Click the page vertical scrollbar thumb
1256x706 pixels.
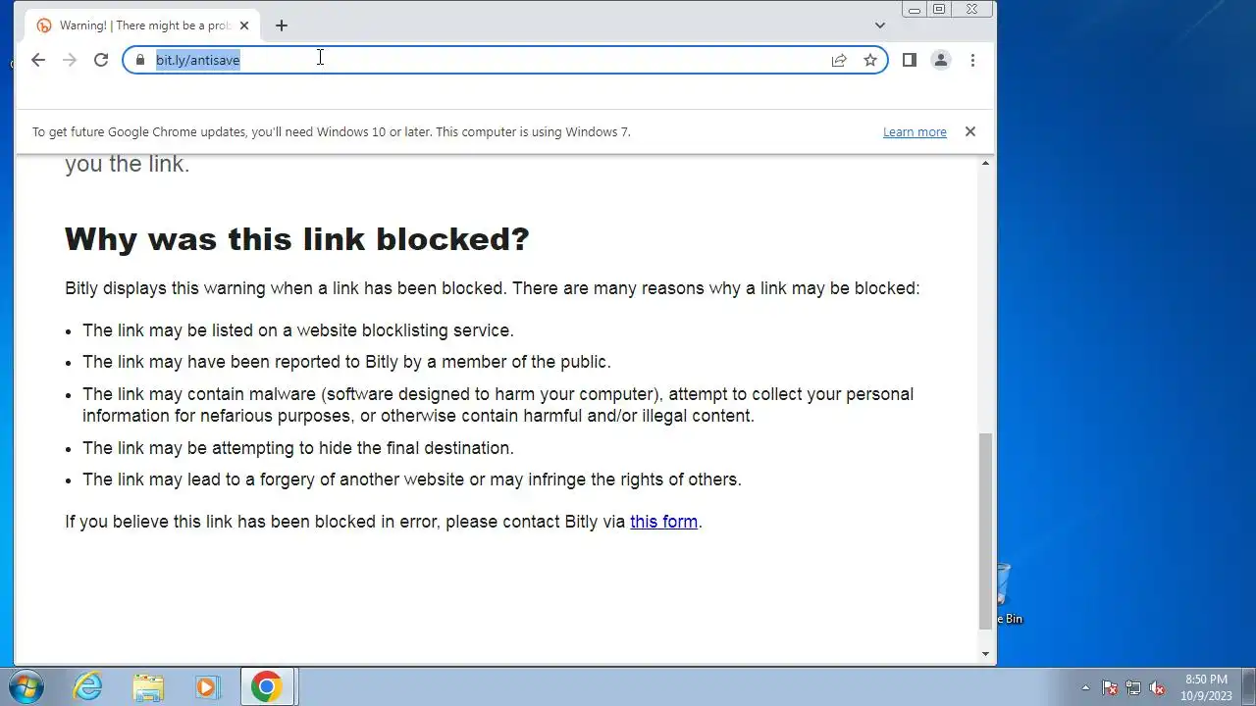[x=986, y=531]
